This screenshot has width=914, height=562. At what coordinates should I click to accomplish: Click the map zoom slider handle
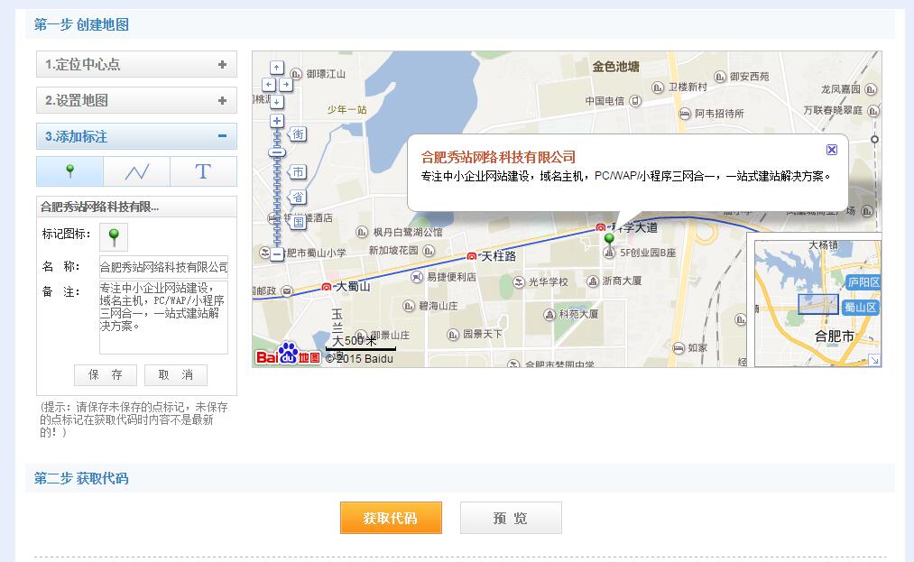(276, 152)
